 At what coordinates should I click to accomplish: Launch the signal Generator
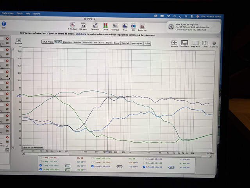(95, 27)
